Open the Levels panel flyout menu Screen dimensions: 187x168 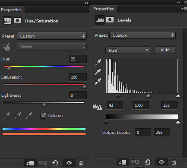[x=184, y=9]
